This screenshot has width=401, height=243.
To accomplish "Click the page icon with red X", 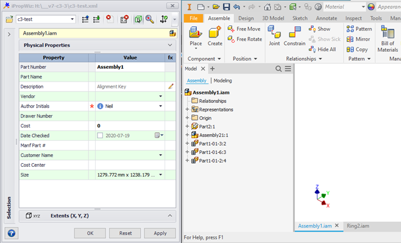I will [x=110, y=19].
